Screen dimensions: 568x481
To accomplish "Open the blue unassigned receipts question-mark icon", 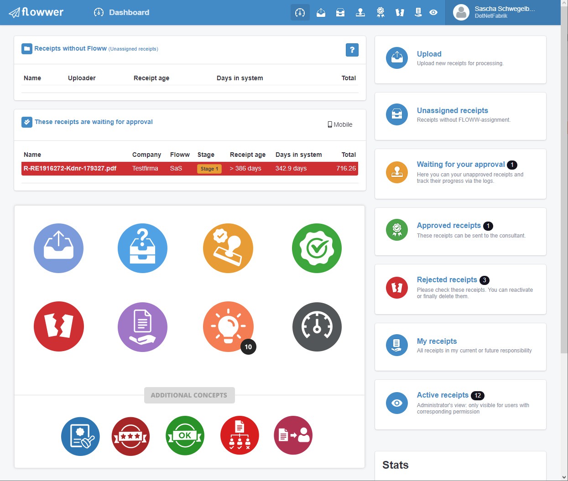I will pos(142,248).
